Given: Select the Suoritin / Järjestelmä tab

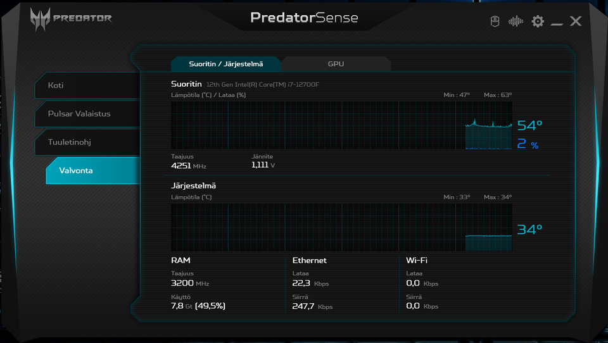Looking at the screenshot, I should tap(225, 64).
